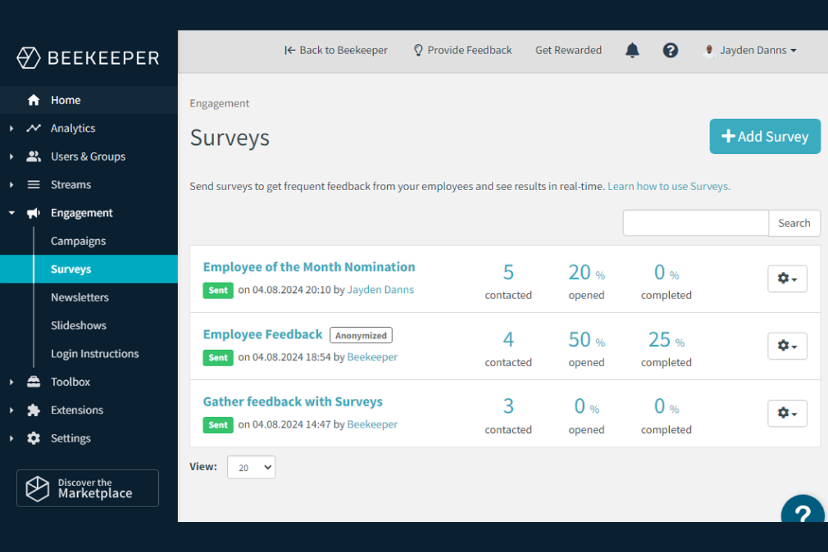Select Surveys in the Engagement menu
828x552 pixels.
(x=70, y=269)
